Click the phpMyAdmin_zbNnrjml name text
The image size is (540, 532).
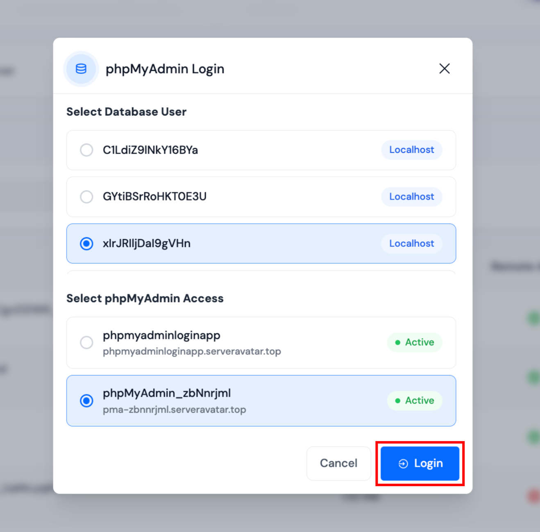167,393
